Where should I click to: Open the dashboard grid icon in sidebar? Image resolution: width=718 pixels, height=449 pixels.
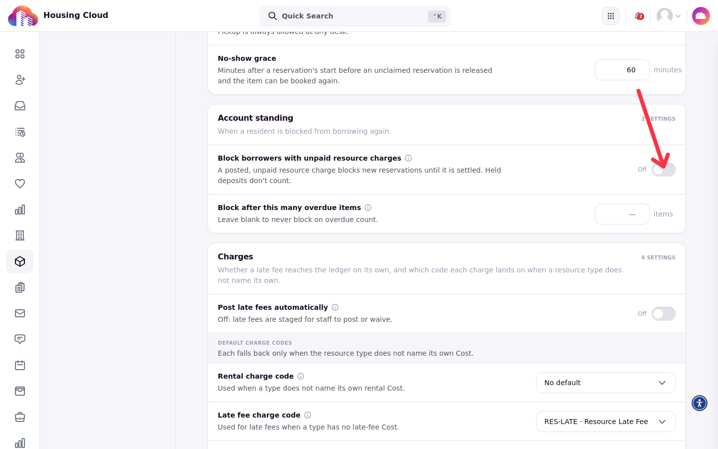click(20, 54)
